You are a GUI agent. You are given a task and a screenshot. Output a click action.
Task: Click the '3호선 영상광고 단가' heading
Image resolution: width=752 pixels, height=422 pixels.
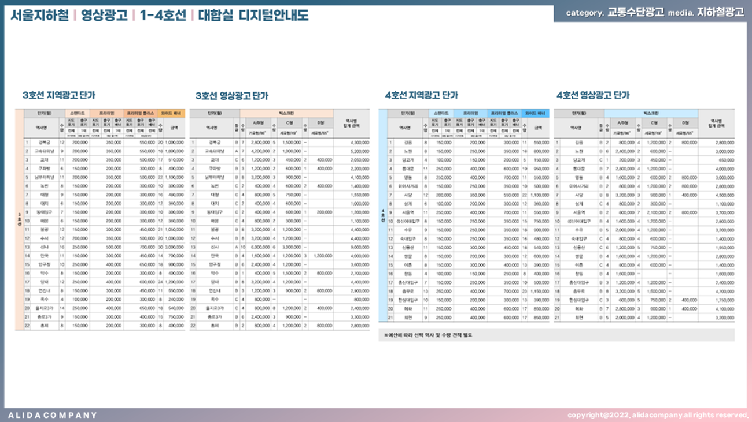[x=231, y=96]
